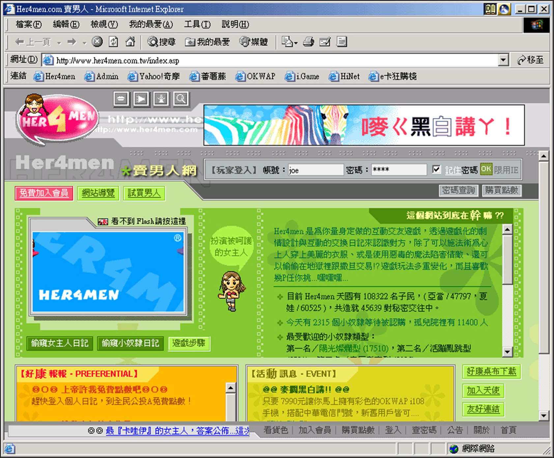Click the 偷窺小奴隸日記 button
The height and width of the screenshot is (458, 554).
[x=130, y=343]
